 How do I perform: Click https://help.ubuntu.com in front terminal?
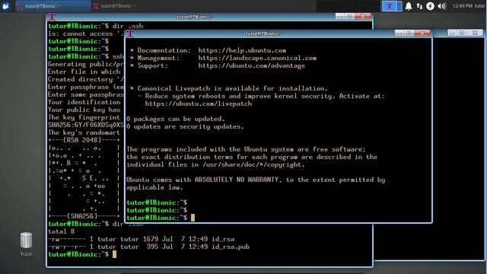tap(242, 50)
